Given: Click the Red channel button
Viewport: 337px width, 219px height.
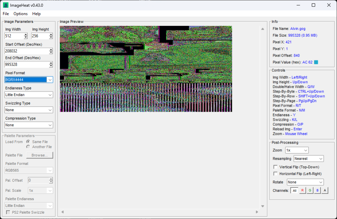Looking at the screenshot, I should pos(302,190).
